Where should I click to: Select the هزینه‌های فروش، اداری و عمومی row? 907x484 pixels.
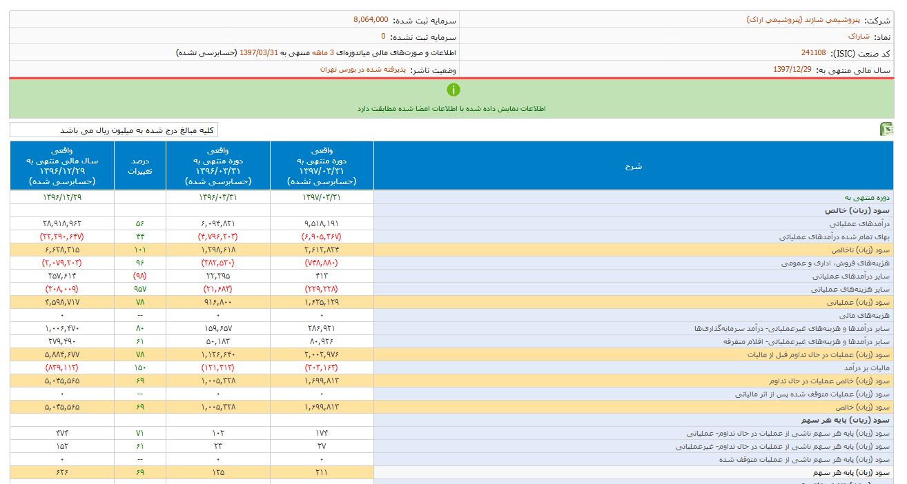(x=836, y=263)
